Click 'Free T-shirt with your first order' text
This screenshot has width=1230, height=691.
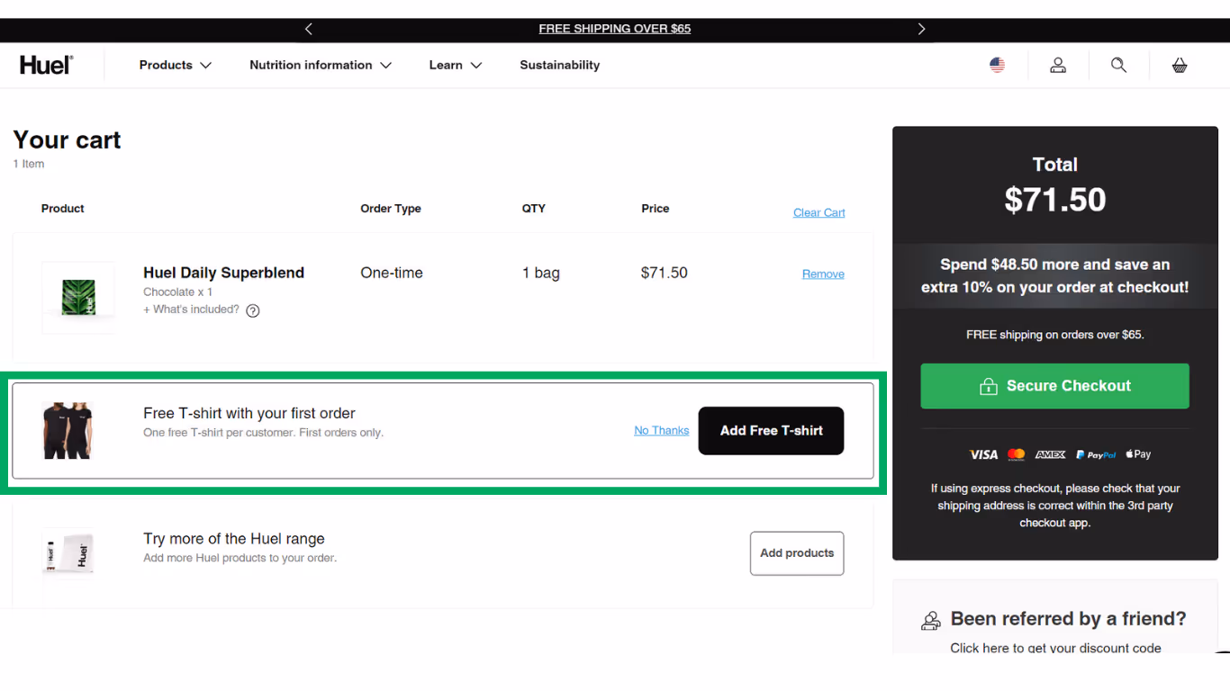249,413
